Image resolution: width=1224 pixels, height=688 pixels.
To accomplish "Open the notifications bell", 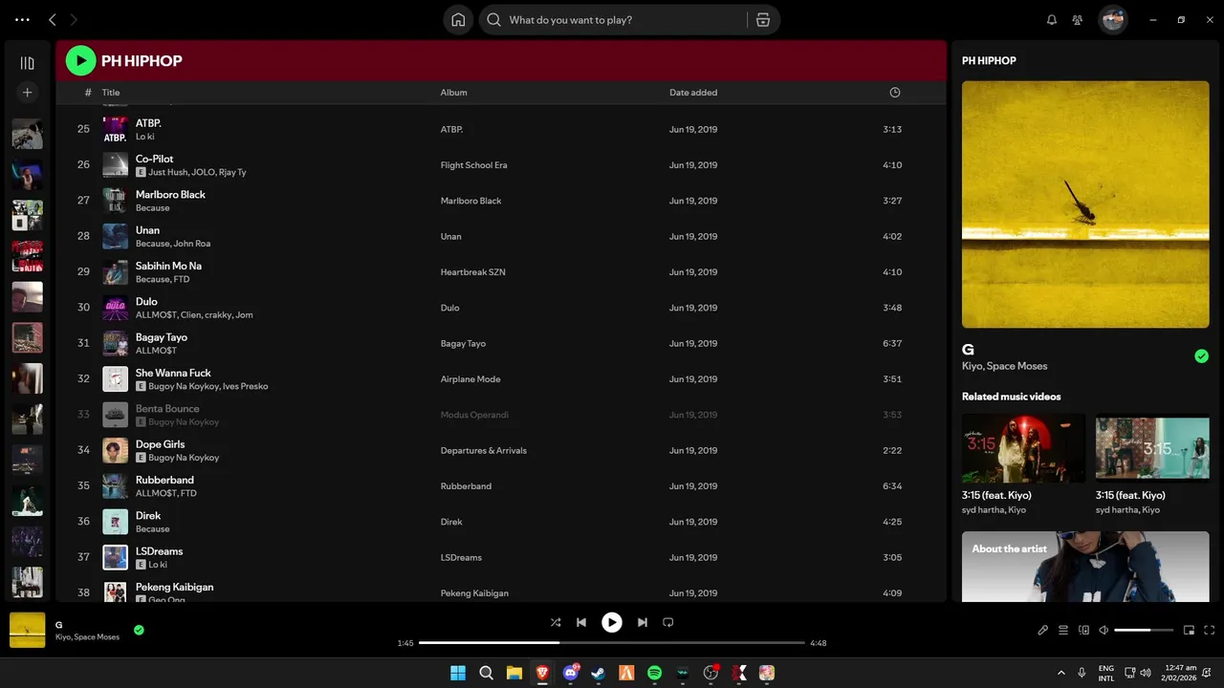I will pos(1052,20).
